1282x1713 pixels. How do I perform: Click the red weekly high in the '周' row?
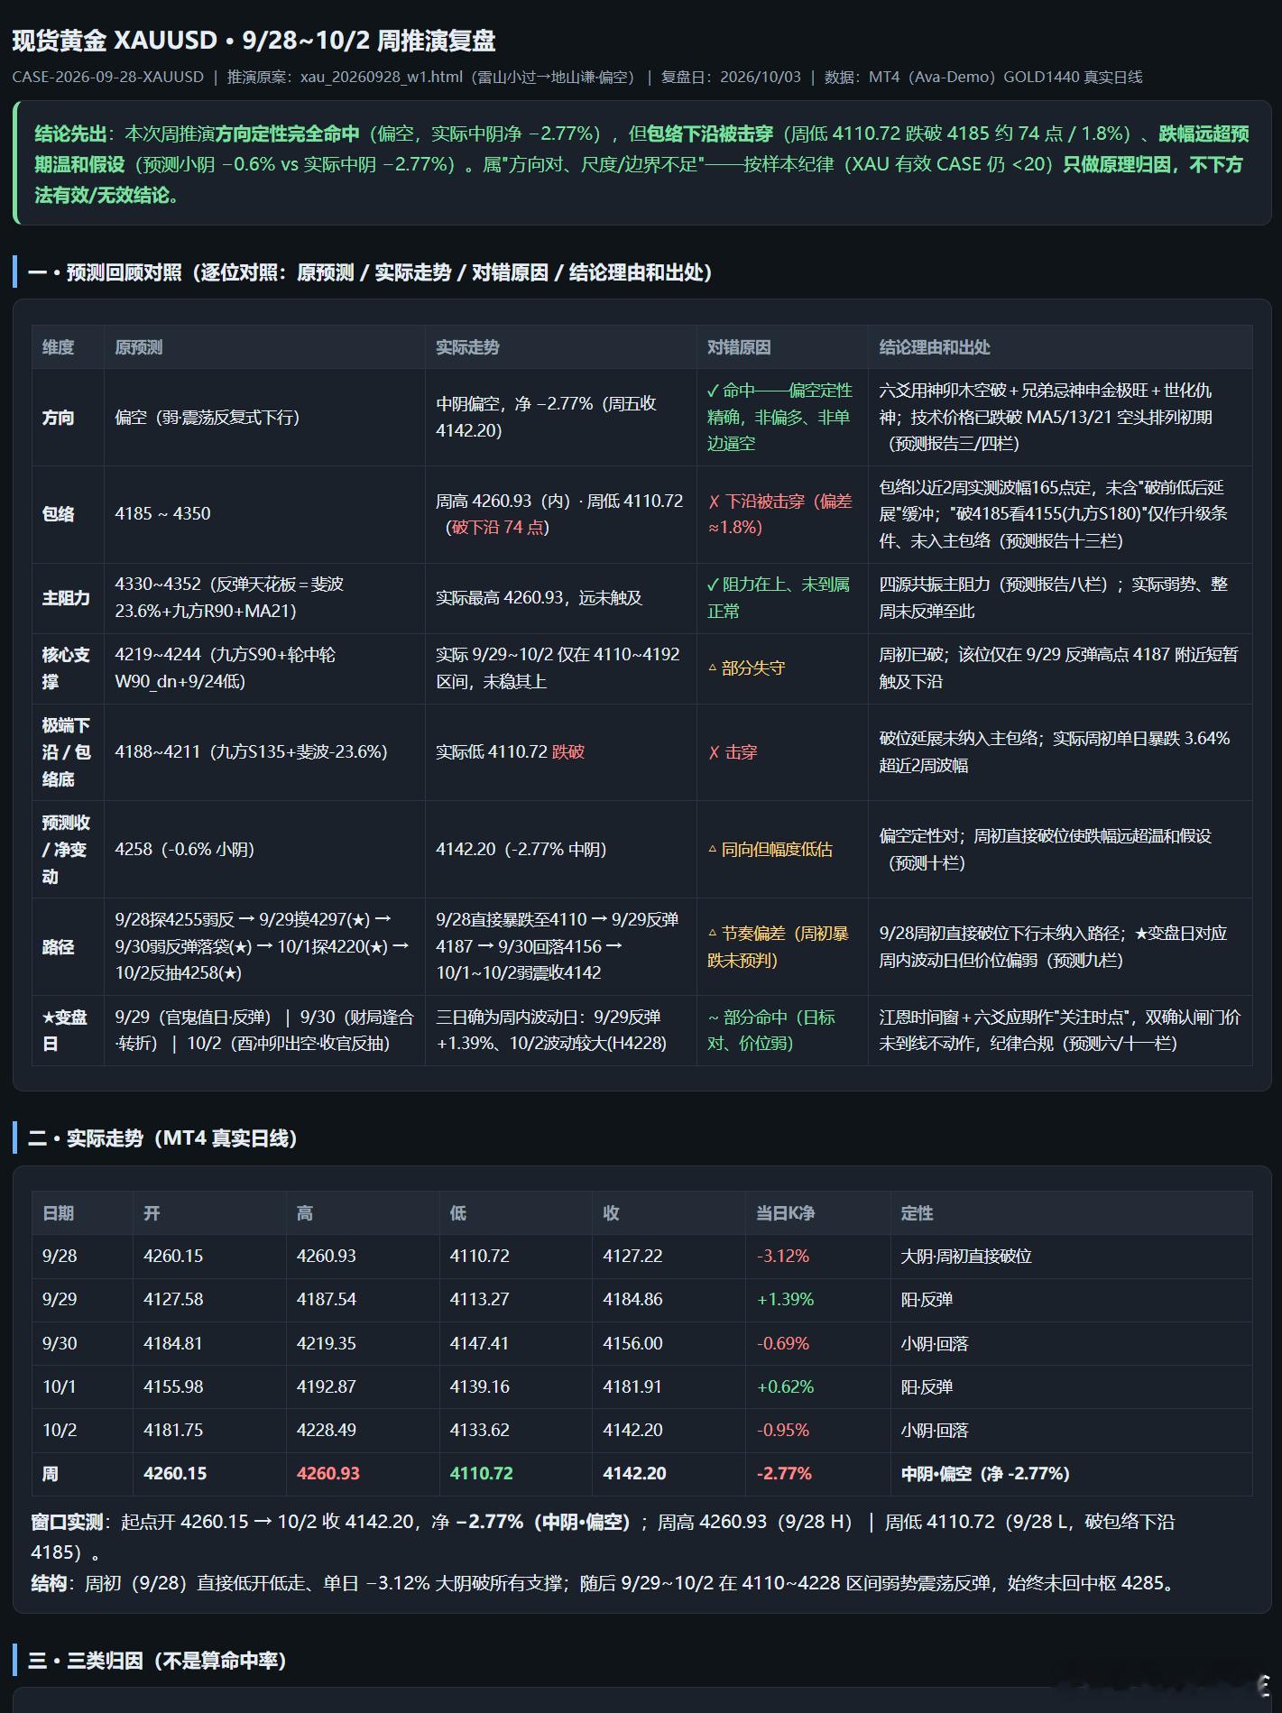328,1473
